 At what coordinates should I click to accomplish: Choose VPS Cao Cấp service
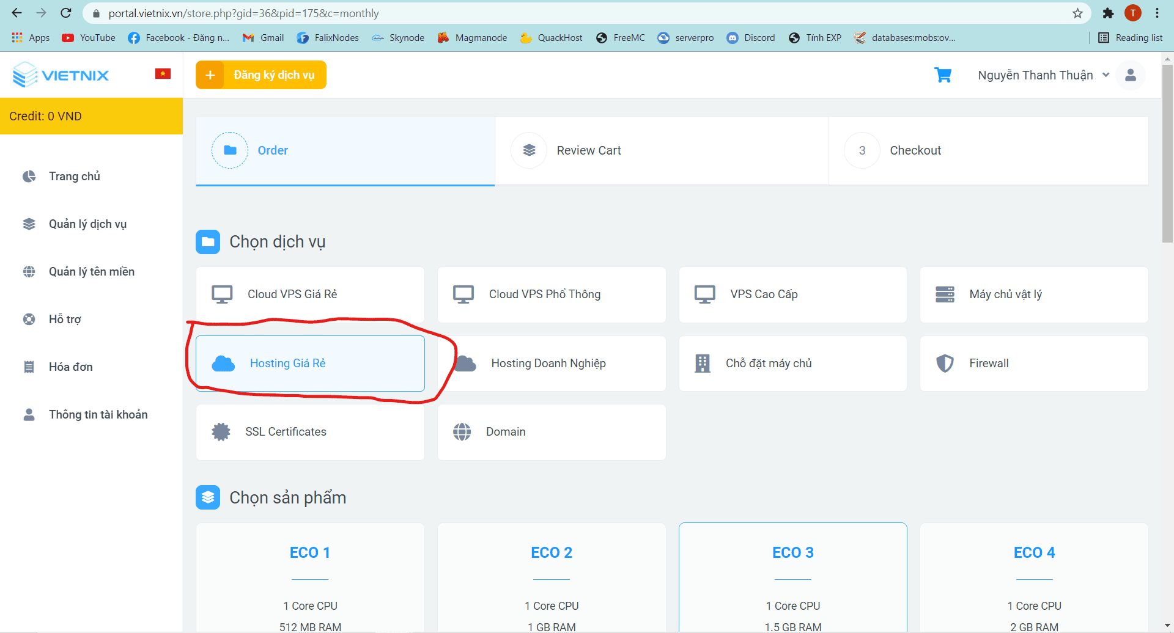[x=793, y=295]
